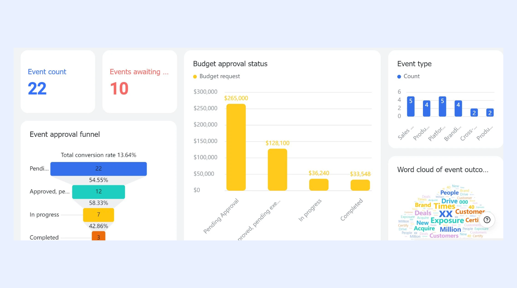
Task: Click the blue funnel segment showing 22
Action: click(99, 169)
